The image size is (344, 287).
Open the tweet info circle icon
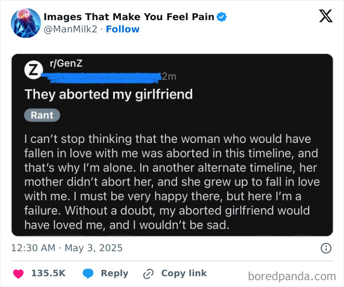[x=326, y=248]
